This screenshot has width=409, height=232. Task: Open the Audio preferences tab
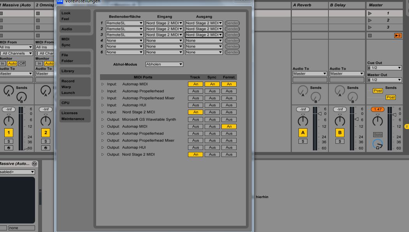point(75,29)
